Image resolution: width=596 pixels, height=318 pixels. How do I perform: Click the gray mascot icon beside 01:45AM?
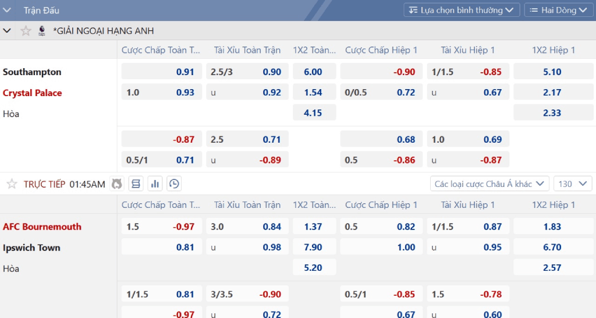click(116, 184)
